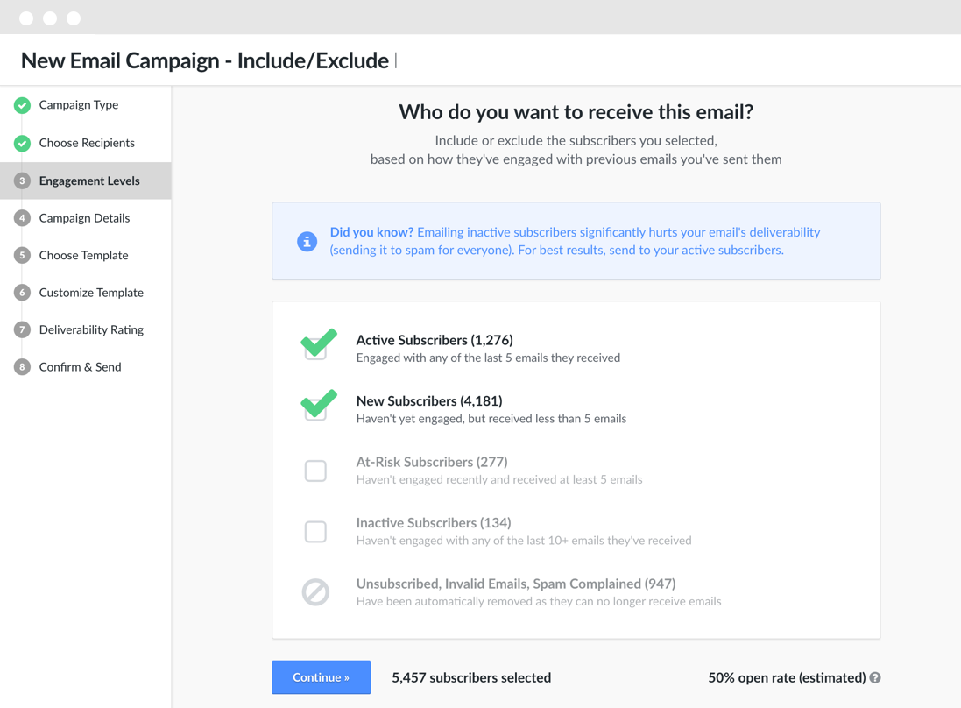Open the Campaign Details step
961x708 pixels.
[85, 218]
